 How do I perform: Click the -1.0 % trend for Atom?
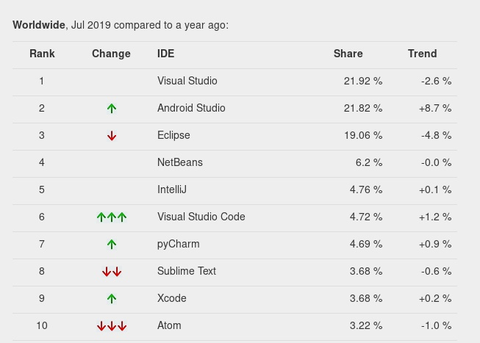(x=436, y=325)
